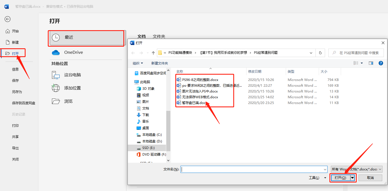Choose 另存为 in the sidebar
Image resolution: width=388 pixels, height=191 pixels.
click(17, 92)
